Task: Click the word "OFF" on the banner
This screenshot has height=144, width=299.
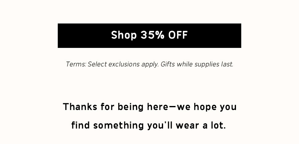Action: (x=178, y=35)
